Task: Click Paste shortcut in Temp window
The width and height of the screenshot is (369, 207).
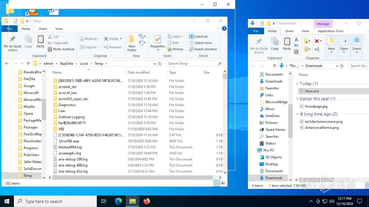Action: pyautogui.click(x=61, y=49)
